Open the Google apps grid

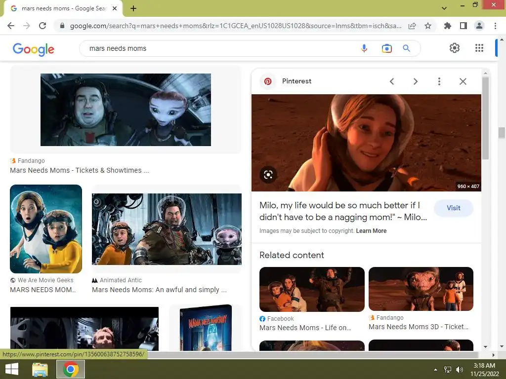pyautogui.click(x=479, y=48)
